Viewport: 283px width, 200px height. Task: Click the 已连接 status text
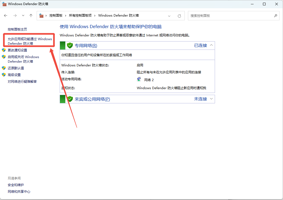(201, 45)
